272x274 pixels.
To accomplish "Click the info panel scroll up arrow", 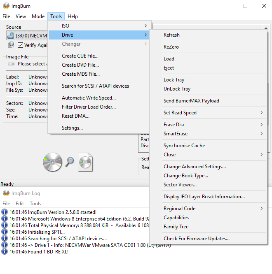I will pos(266,28).
